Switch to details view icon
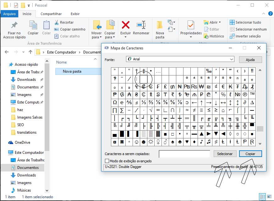The width and height of the screenshot is (274, 201). [x=262, y=197]
